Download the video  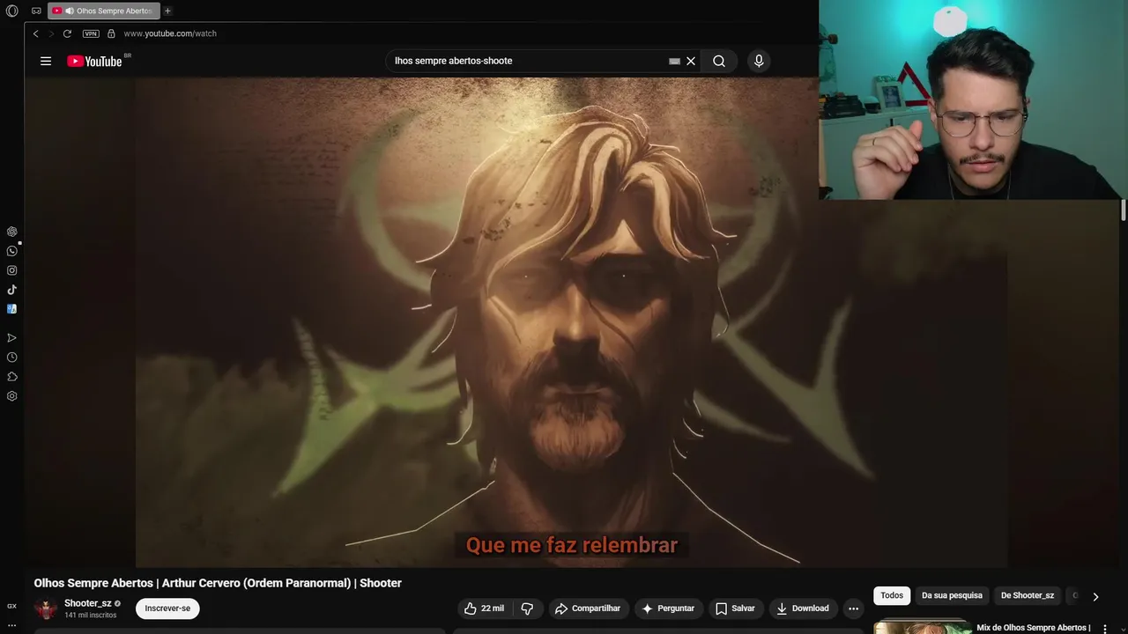coord(803,608)
